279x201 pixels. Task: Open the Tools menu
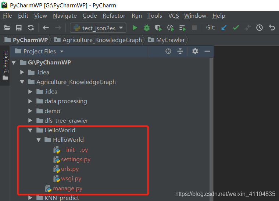tap(155, 16)
